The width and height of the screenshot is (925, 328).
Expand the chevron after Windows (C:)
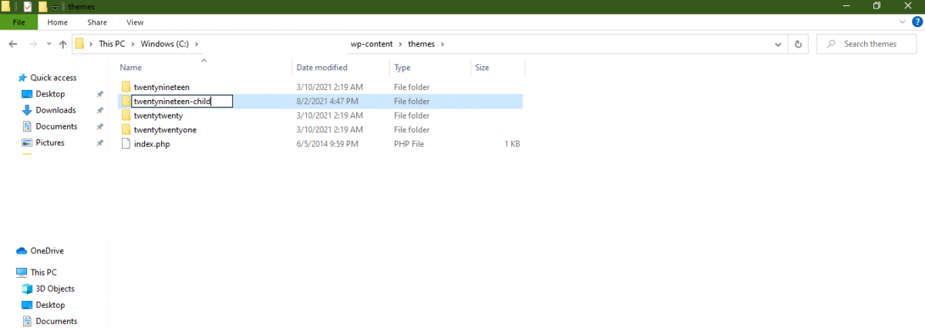pos(197,44)
